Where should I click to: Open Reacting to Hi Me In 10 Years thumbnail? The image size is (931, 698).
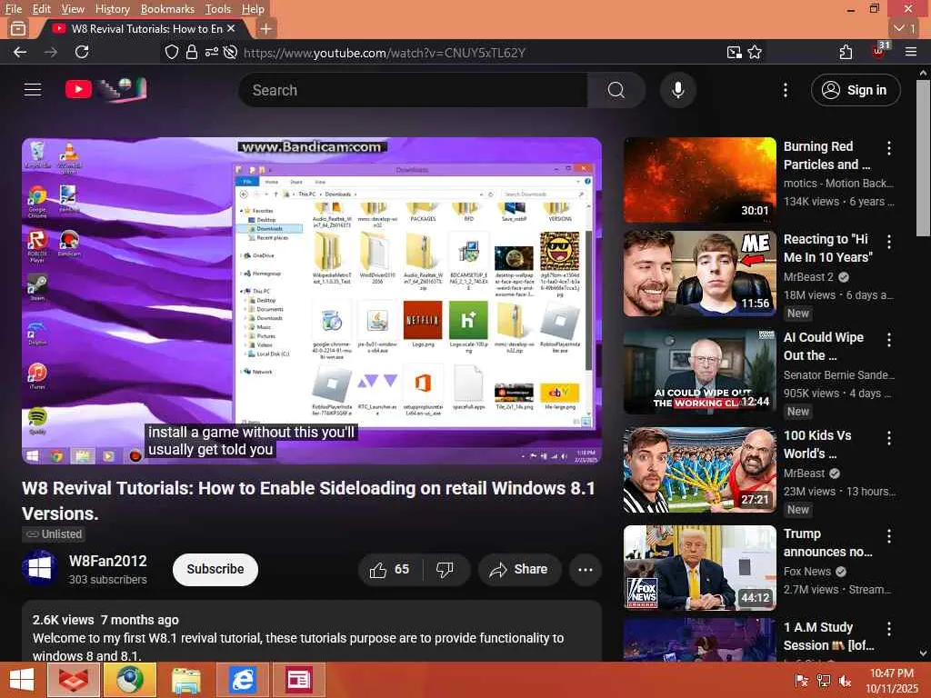click(x=700, y=274)
